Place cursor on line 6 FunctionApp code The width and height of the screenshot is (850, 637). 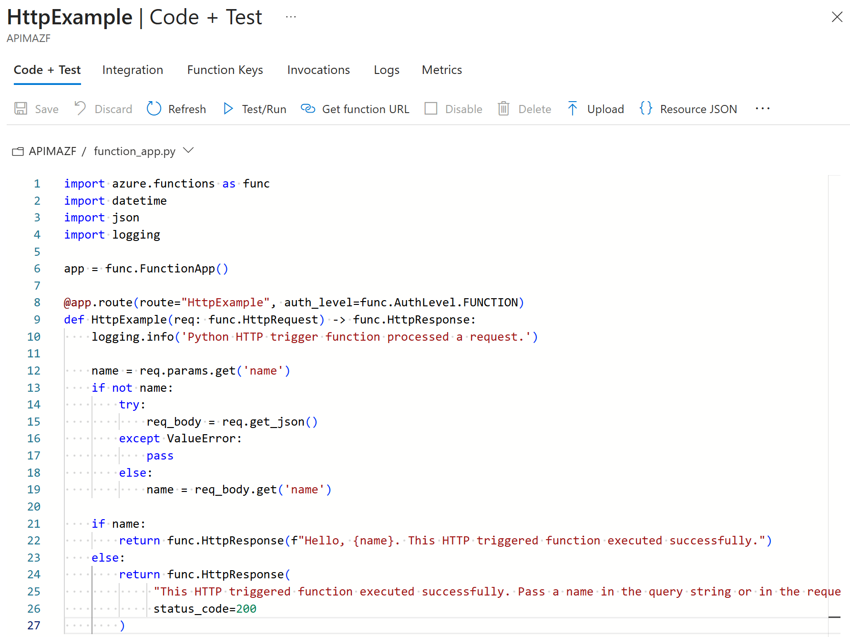point(160,269)
